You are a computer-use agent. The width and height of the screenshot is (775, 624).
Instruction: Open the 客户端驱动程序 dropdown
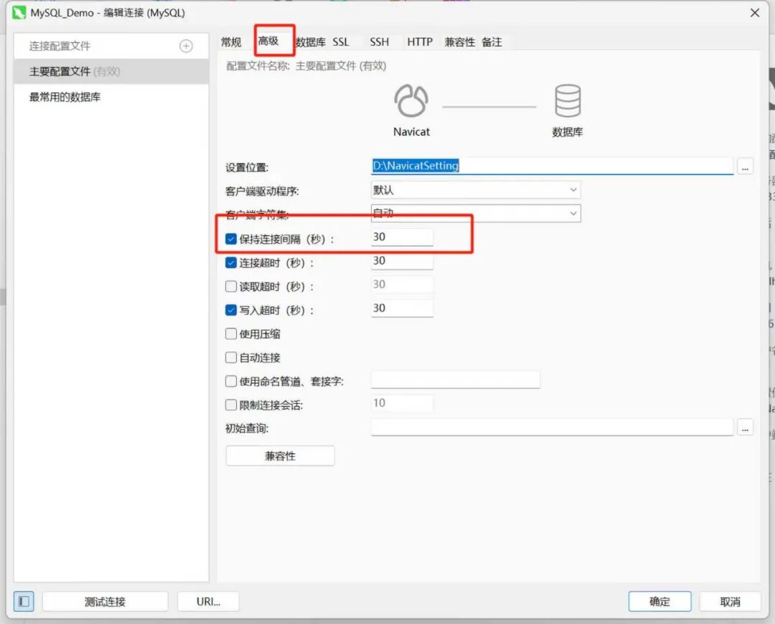pyautogui.click(x=573, y=189)
